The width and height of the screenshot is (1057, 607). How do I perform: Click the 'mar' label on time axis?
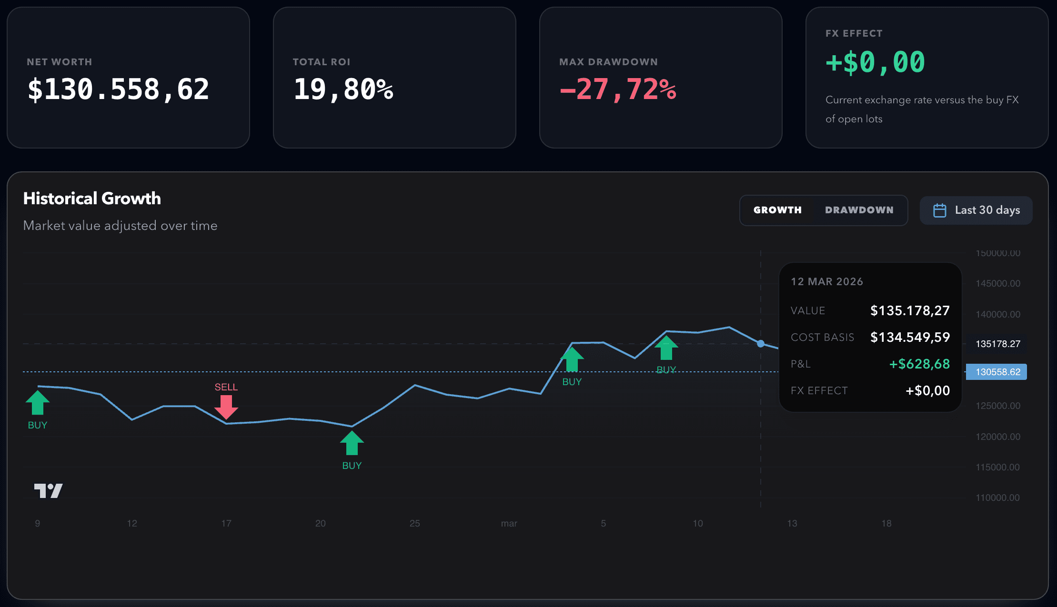click(x=509, y=523)
